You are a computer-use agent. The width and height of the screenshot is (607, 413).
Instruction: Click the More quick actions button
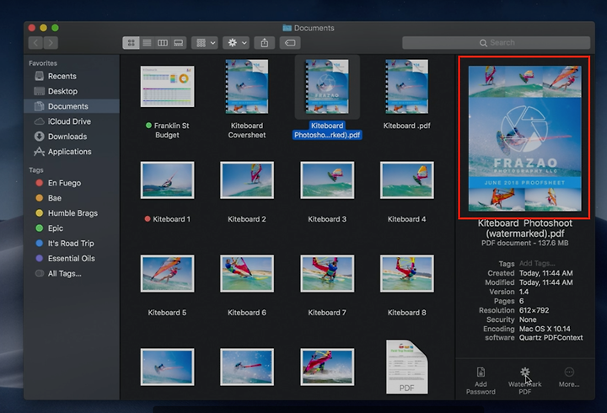pos(569,378)
